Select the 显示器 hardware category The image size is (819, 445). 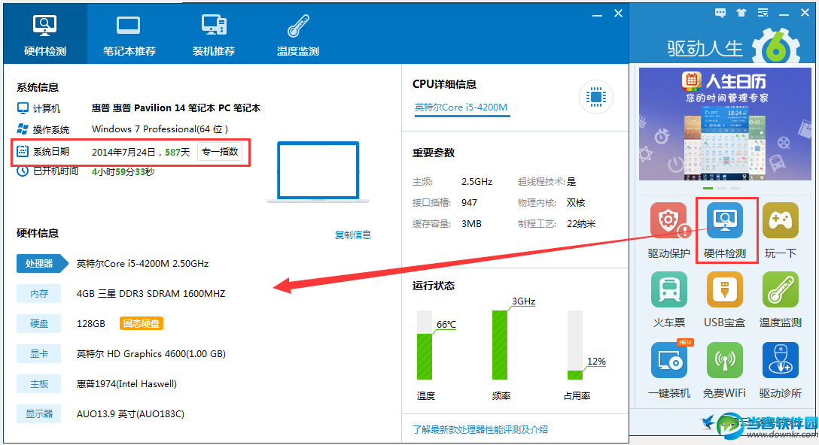pyautogui.click(x=38, y=413)
